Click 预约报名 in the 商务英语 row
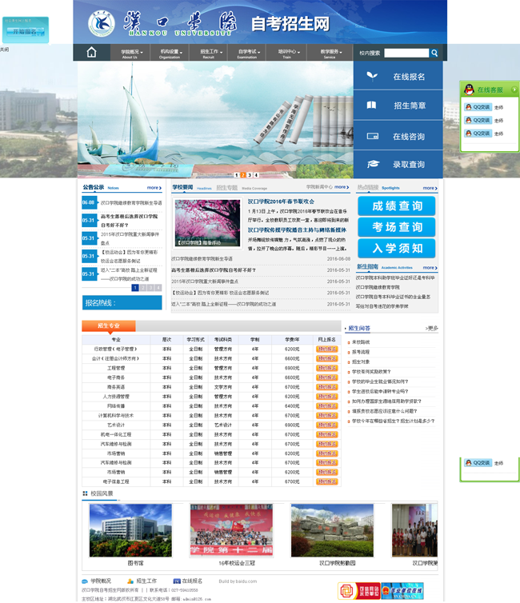The image size is (520, 603). click(326, 387)
